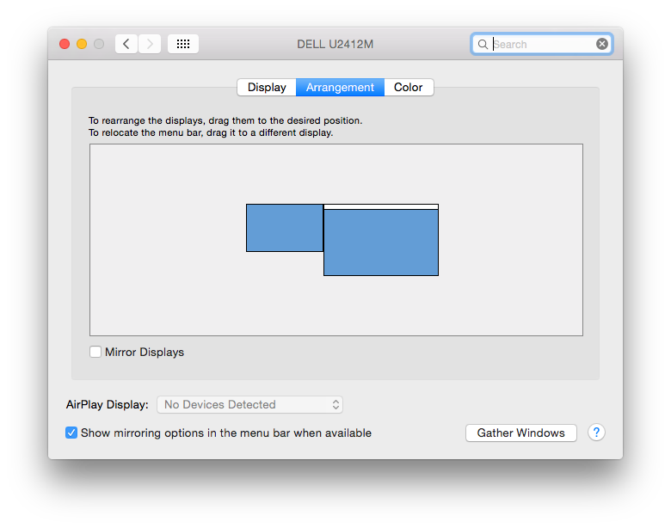Click the forward arrow navigation button
This screenshot has width=671, height=528.
coord(150,44)
